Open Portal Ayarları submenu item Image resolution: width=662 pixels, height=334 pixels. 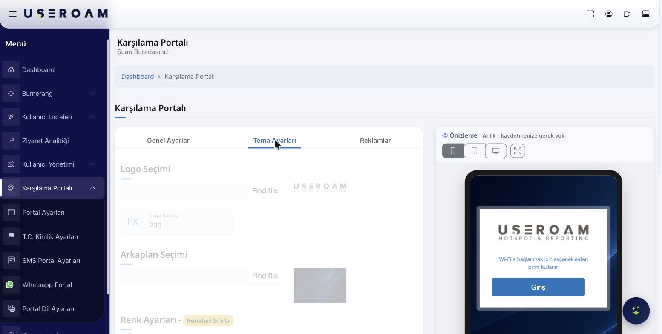43,212
